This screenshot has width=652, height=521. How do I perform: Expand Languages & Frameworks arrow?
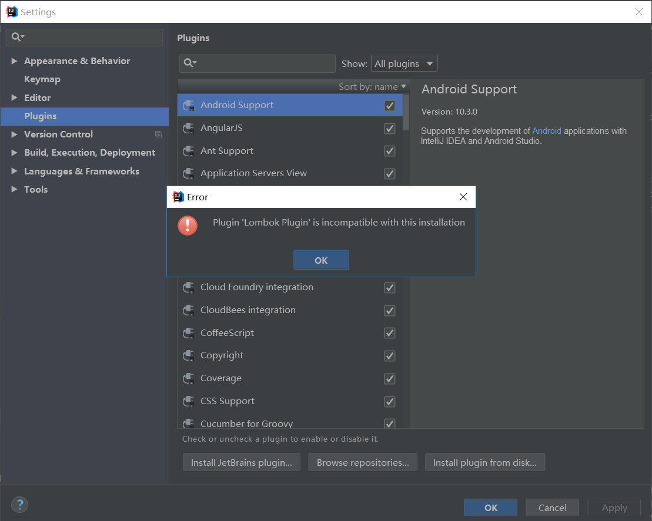point(14,171)
